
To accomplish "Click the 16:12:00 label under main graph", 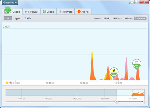I will (x=84, y=83).
